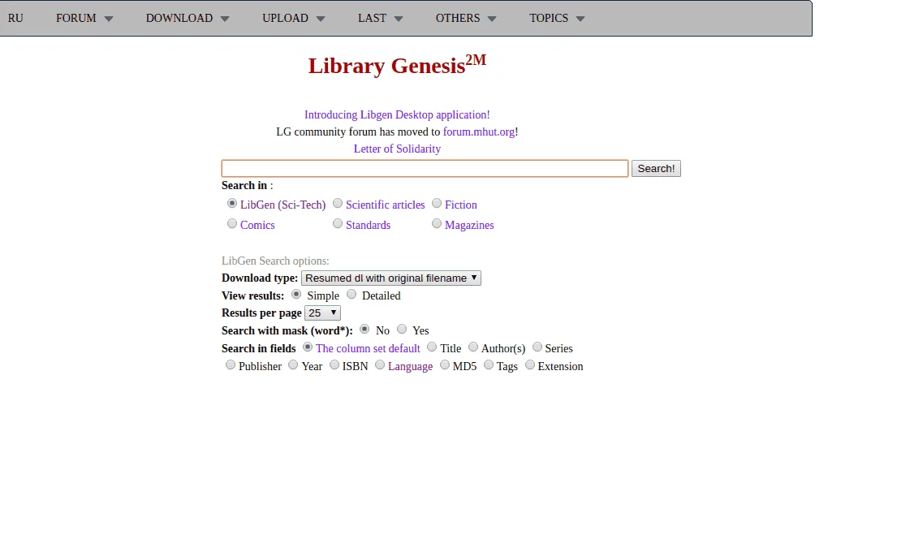Open the LAST menu
The height and width of the screenshot is (539, 897).
pyautogui.click(x=381, y=19)
